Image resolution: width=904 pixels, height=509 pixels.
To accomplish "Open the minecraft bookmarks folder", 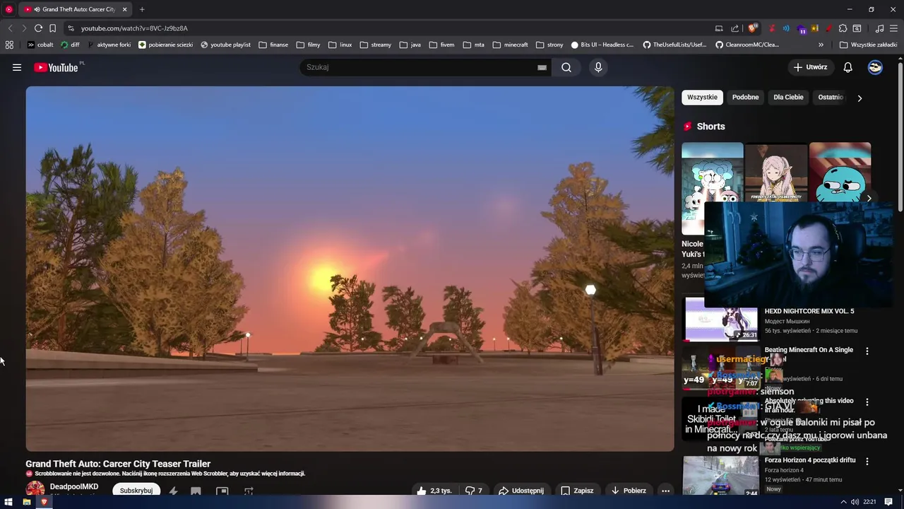I will (x=510, y=45).
